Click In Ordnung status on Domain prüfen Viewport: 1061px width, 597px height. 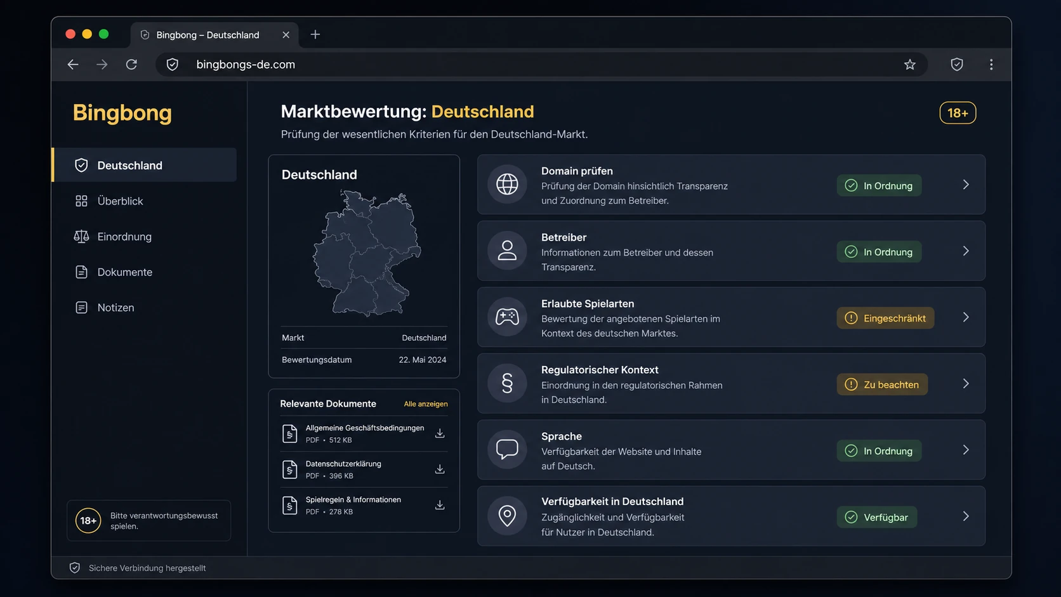click(879, 186)
